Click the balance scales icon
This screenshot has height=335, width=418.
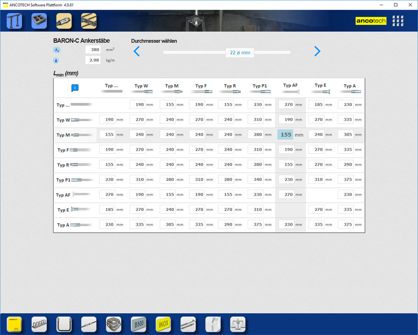238,324
